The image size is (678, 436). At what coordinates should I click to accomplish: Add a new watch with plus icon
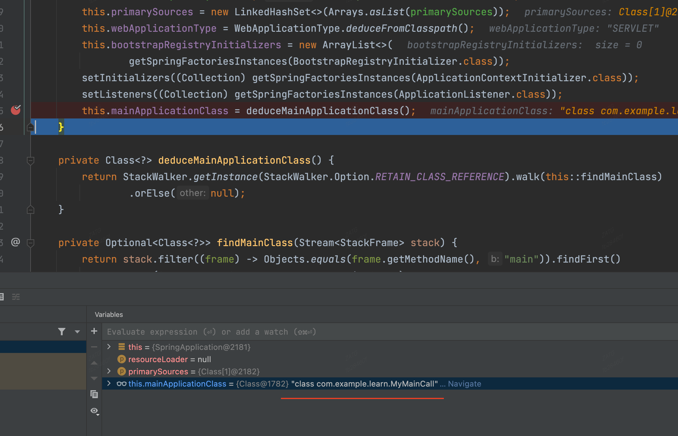pyautogui.click(x=94, y=331)
